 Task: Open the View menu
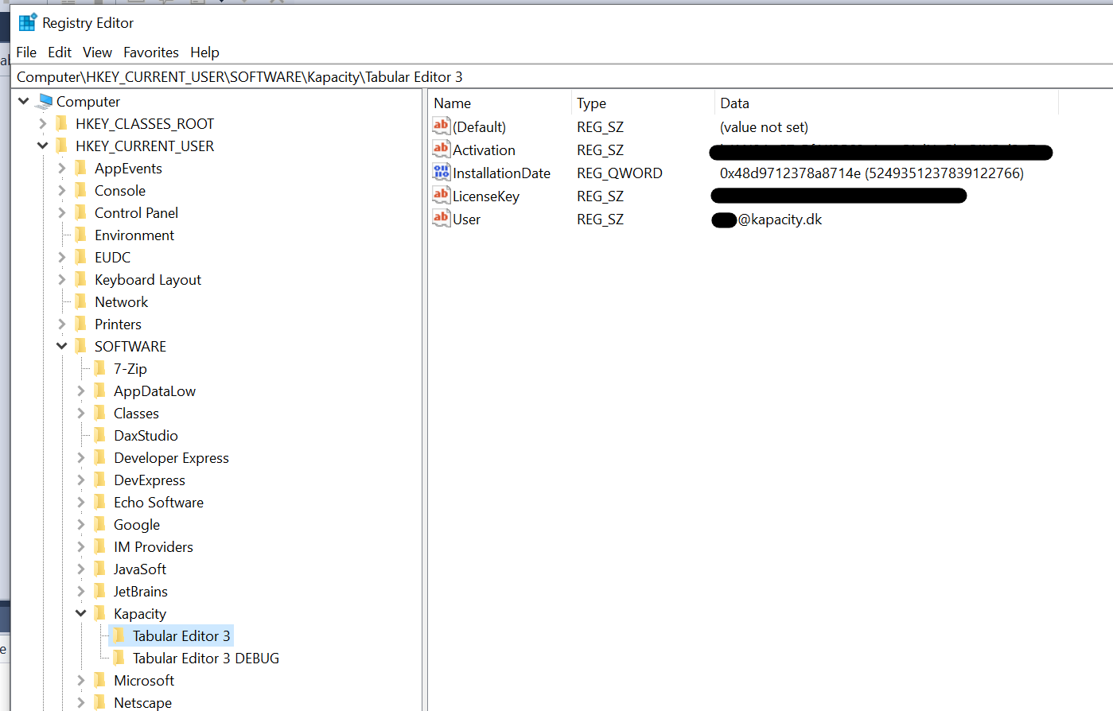pos(97,52)
